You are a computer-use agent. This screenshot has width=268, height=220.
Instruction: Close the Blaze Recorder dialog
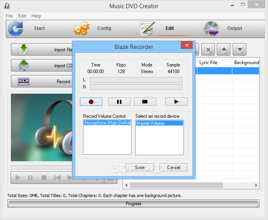(x=187, y=45)
